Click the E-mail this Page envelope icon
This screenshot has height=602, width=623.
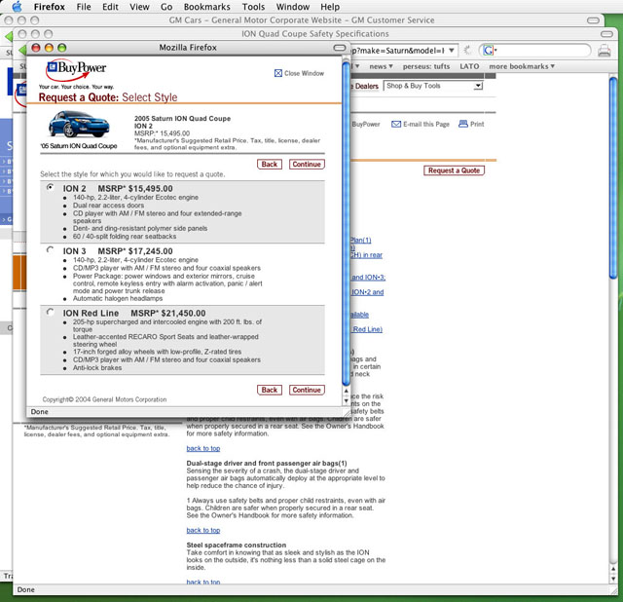(396, 125)
